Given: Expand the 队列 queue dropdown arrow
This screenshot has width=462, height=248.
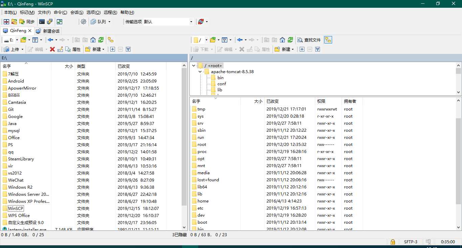Looking at the screenshot, I should pyautogui.click(x=109, y=22).
